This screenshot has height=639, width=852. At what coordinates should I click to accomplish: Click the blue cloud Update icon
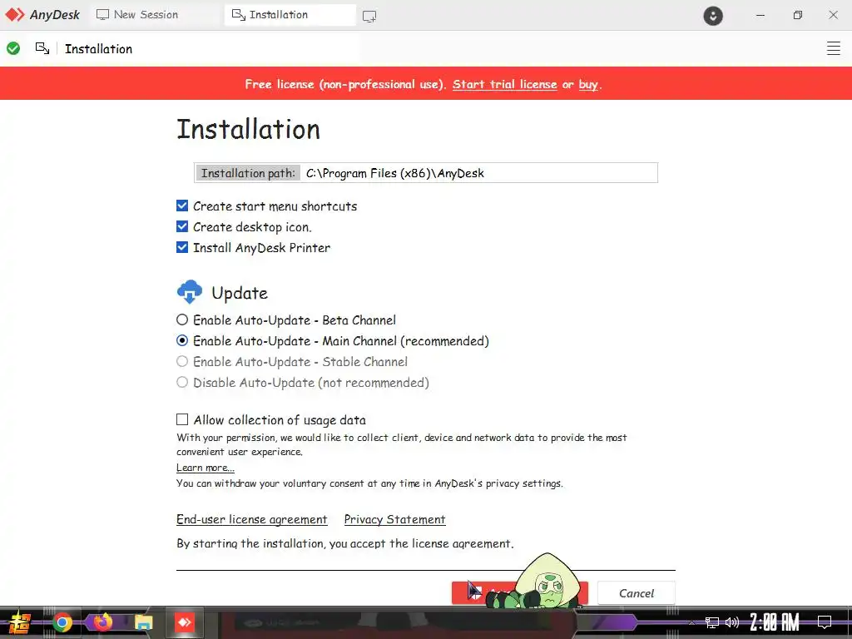click(189, 292)
